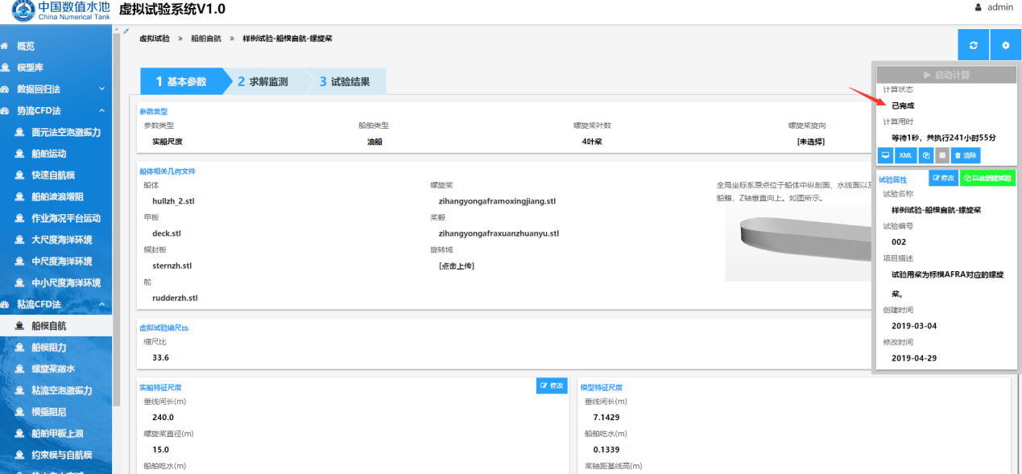Click the green 以此创建试验 button

987,178
